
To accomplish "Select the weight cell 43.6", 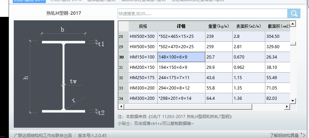I will (x=219, y=78).
